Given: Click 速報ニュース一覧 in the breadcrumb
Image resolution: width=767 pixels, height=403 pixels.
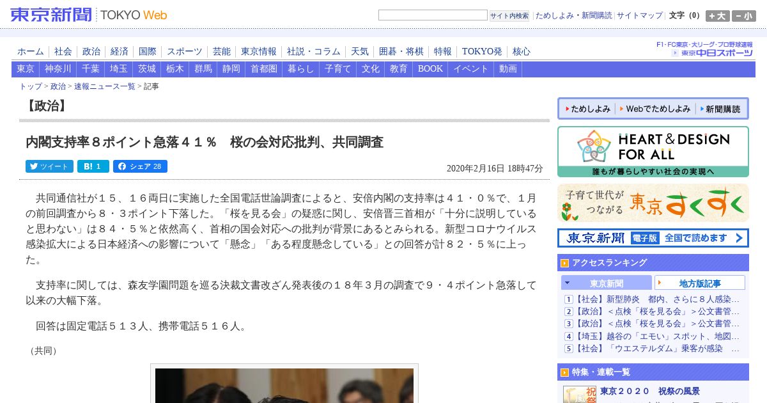Looking at the screenshot, I should [x=105, y=86].
